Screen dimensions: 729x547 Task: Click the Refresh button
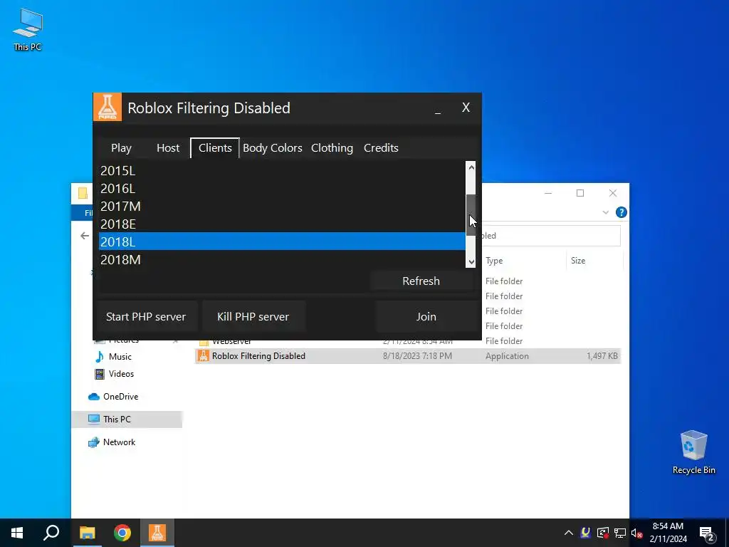(421, 281)
